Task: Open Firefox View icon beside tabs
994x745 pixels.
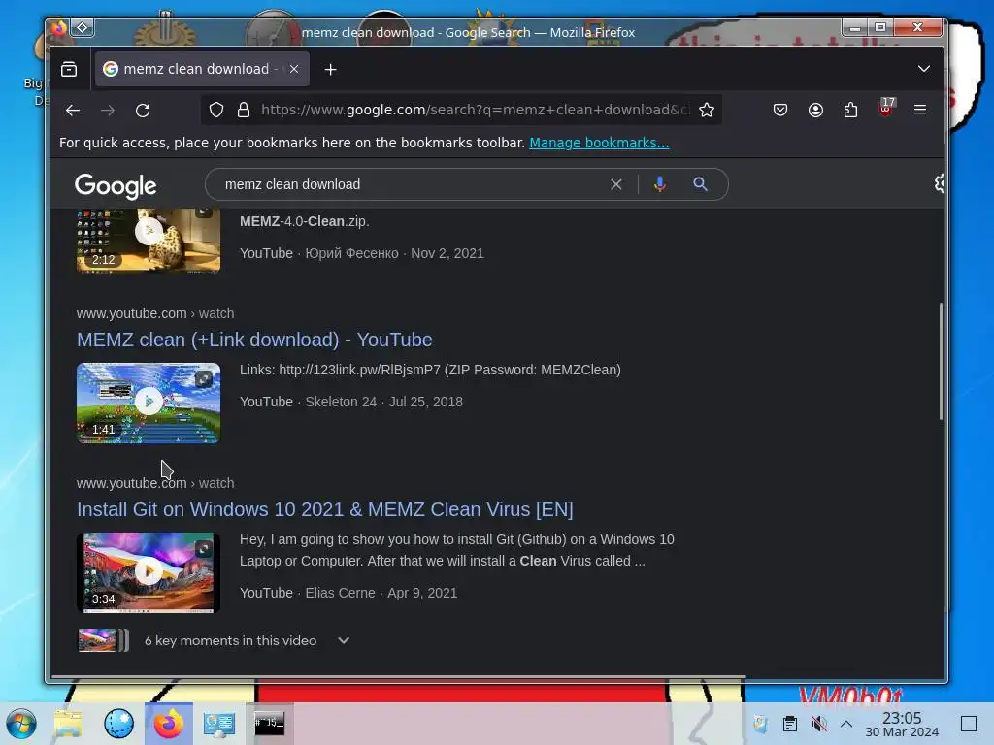Action: 69,69
